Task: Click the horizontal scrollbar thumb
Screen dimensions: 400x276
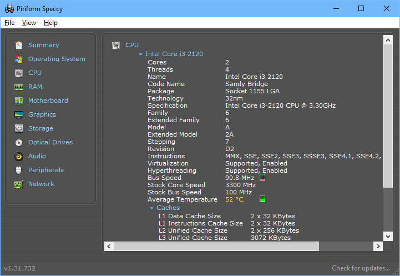Action: click(216, 246)
